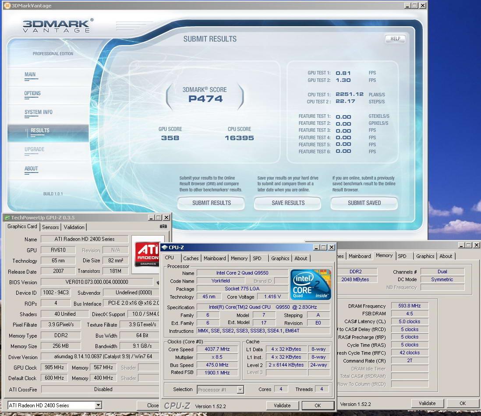Click the CPU score 16395
481x416 pixels.
coord(239,138)
